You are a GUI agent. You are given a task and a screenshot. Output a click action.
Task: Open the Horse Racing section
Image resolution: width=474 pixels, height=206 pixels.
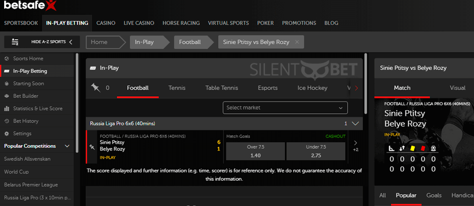pyautogui.click(x=181, y=23)
